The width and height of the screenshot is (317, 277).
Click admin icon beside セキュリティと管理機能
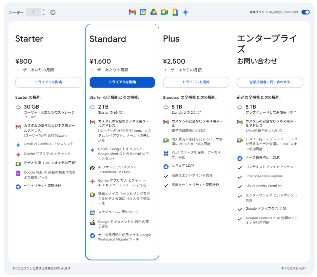[x=18, y=187]
